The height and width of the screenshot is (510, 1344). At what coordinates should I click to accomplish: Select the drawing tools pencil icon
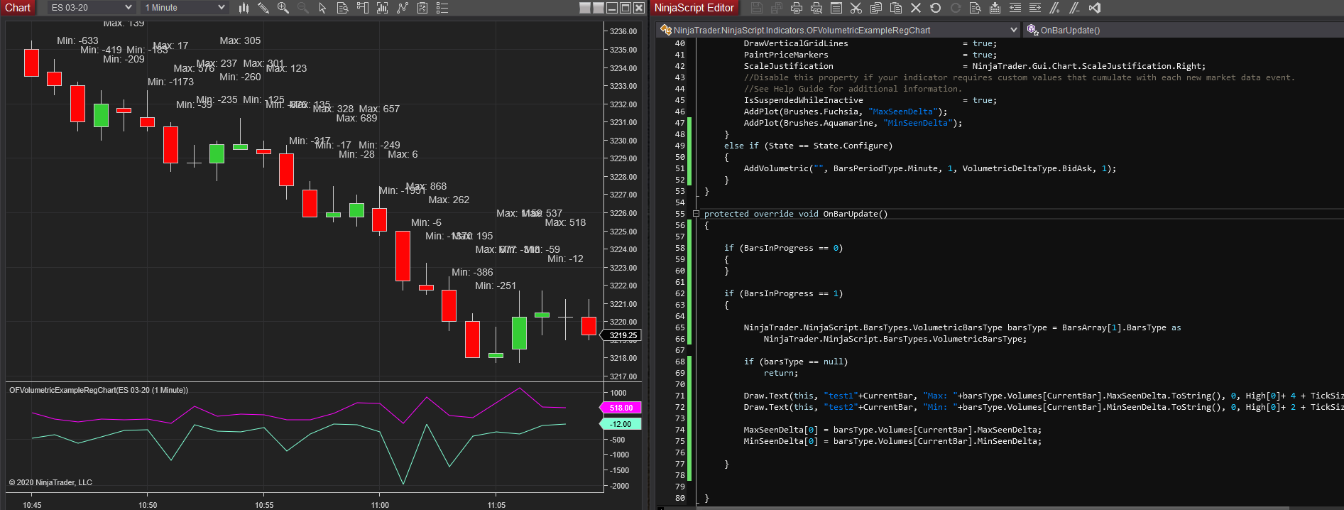(x=263, y=8)
